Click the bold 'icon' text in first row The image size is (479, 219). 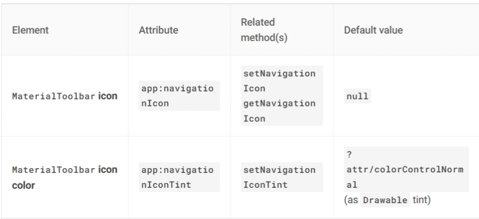point(108,96)
